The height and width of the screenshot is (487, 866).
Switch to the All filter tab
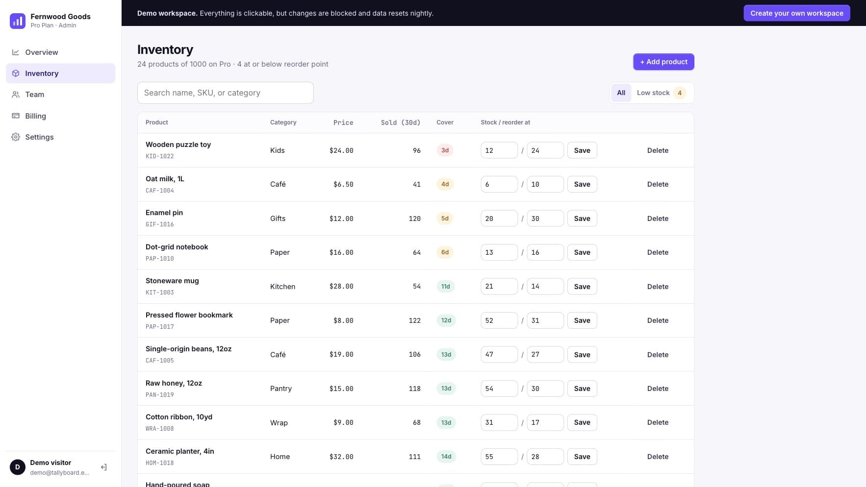[621, 93]
